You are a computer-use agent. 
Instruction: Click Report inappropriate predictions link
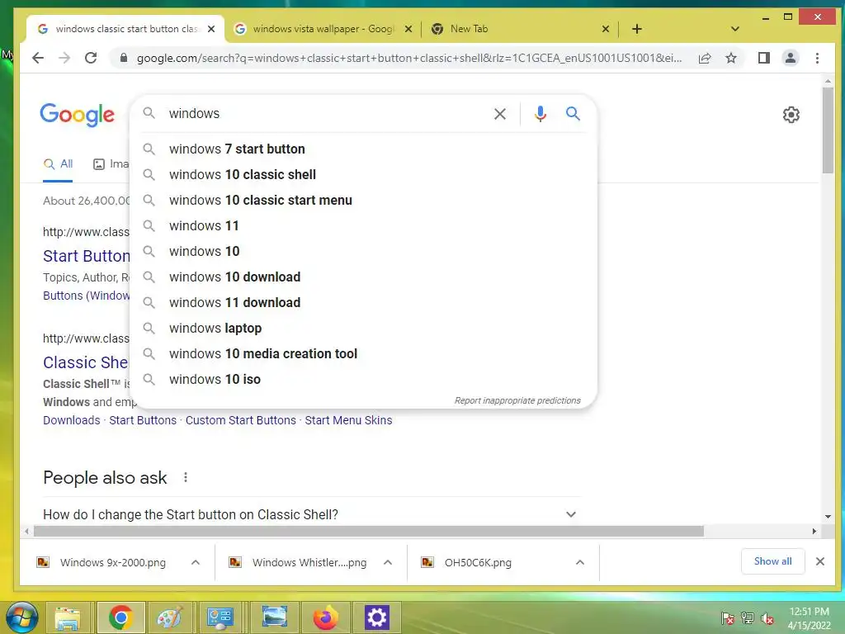click(517, 400)
